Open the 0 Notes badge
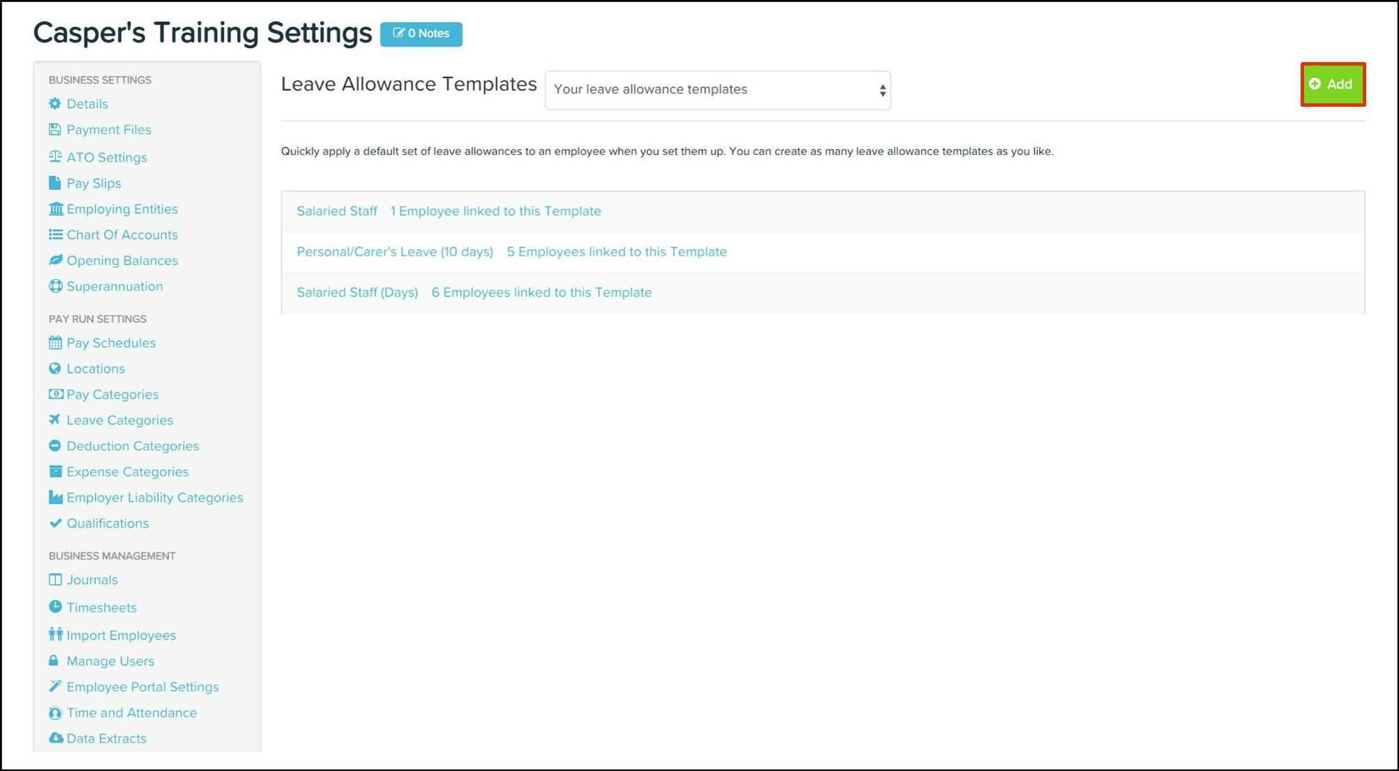 tap(421, 33)
